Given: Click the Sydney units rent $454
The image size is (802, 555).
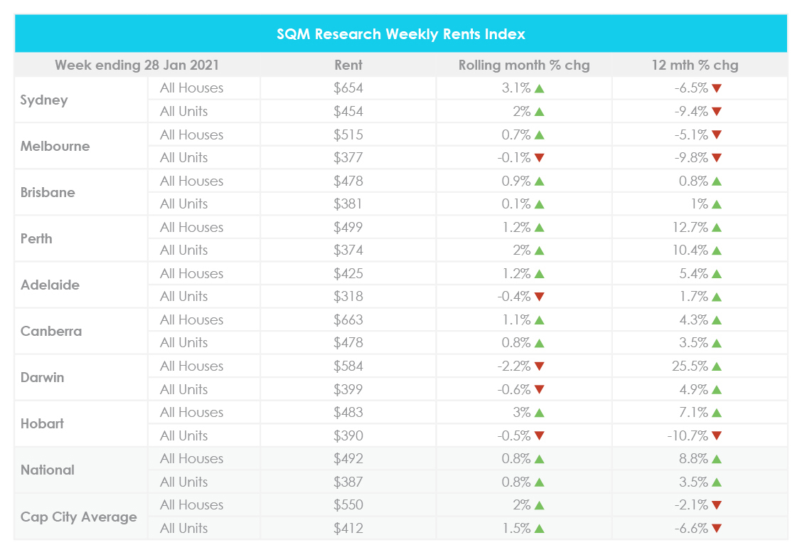Looking at the screenshot, I should (348, 111).
